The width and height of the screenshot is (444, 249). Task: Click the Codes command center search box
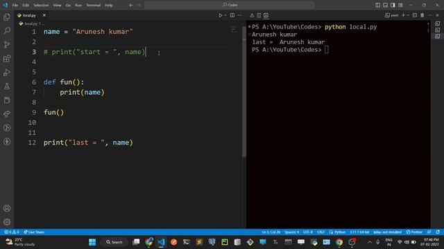(230, 5)
